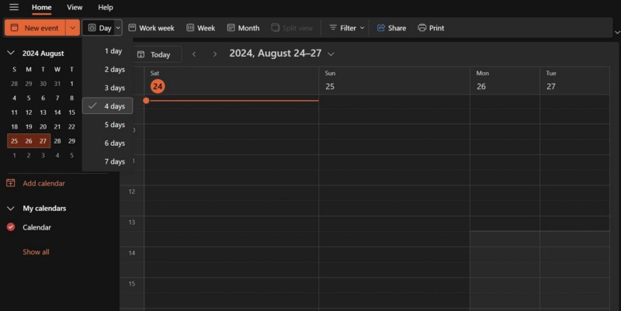Screen dimensions: 621x311
Task: Go to the next date range arrow
Action: [215, 54]
